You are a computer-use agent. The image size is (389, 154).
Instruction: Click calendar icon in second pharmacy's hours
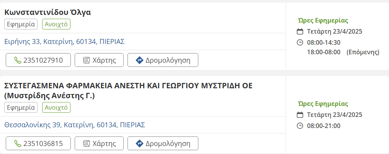[x=300, y=115]
